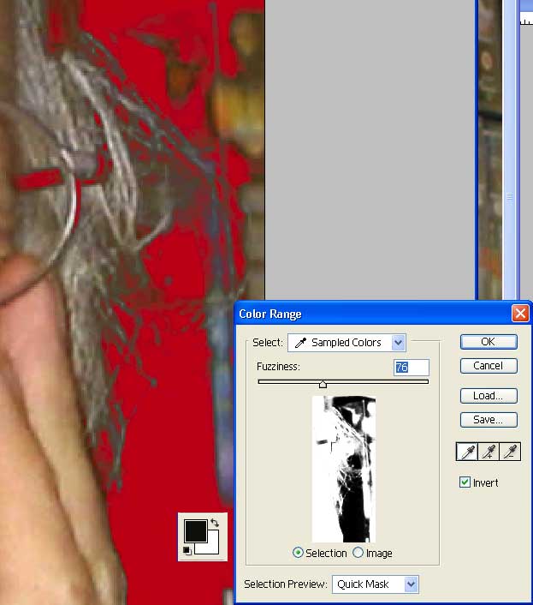This screenshot has width=533, height=605.
Task: Open the Select Sampled Colors dropdown
Action: pyautogui.click(x=346, y=343)
